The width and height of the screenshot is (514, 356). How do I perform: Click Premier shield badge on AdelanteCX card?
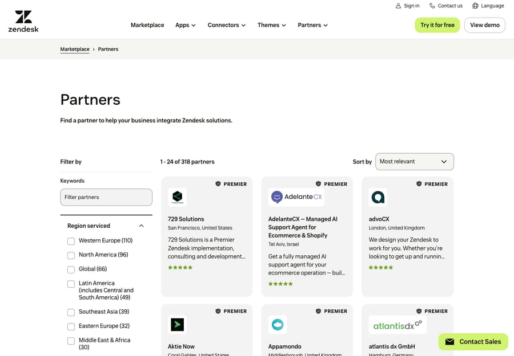click(x=318, y=184)
